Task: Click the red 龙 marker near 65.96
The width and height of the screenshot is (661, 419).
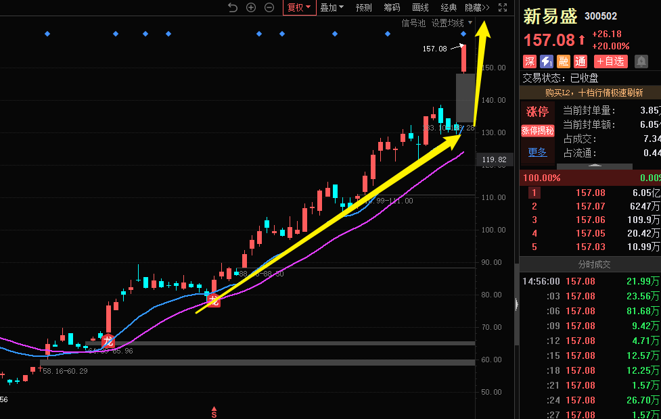Action: click(x=108, y=341)
